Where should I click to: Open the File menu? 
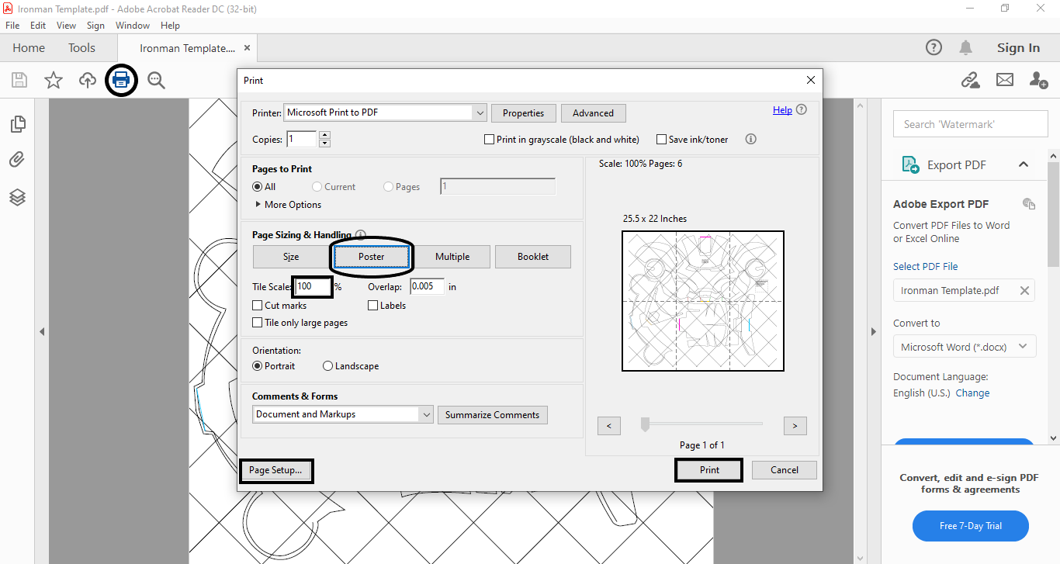click(12, 26)
